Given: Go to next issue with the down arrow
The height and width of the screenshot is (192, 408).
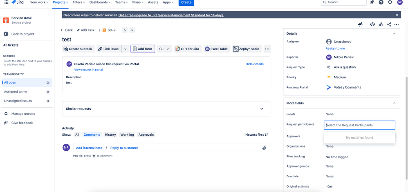Looking at the screenshot, I should pyautogui.click(x=132, y=30).
